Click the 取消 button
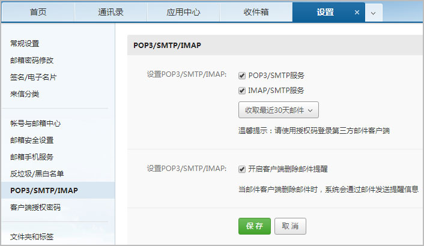This screenshot has height=246, width=424. (290, 226)
